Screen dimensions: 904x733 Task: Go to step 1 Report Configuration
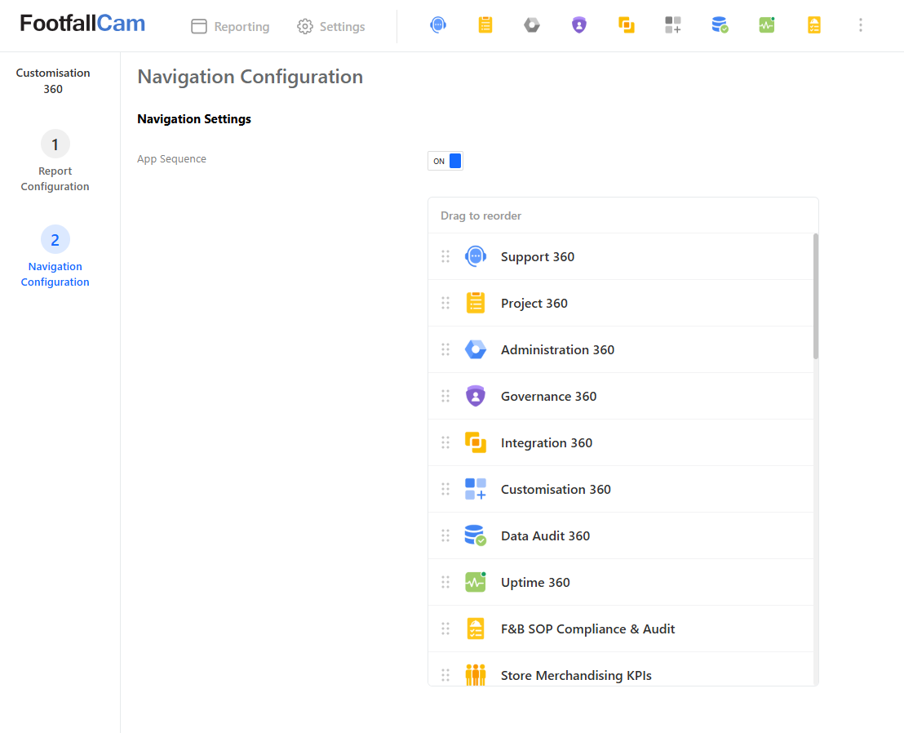(55, 162)
